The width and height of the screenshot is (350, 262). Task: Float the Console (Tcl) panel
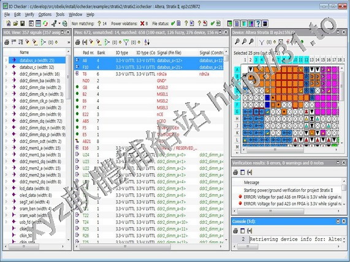[x=338, y=221]
